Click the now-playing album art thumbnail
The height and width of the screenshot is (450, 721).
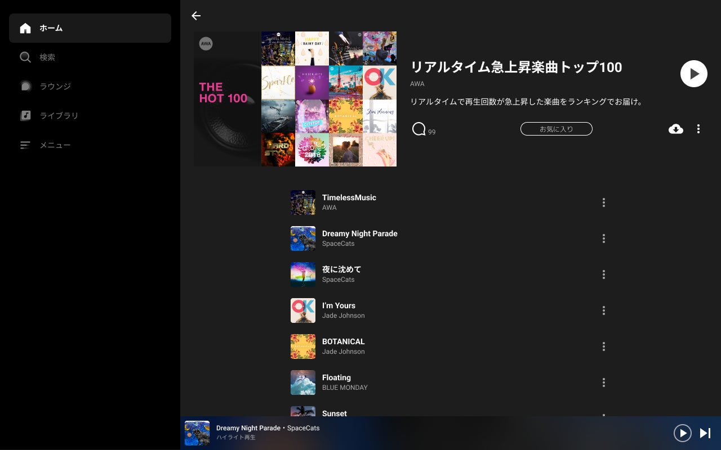click(x=197, y=433)
